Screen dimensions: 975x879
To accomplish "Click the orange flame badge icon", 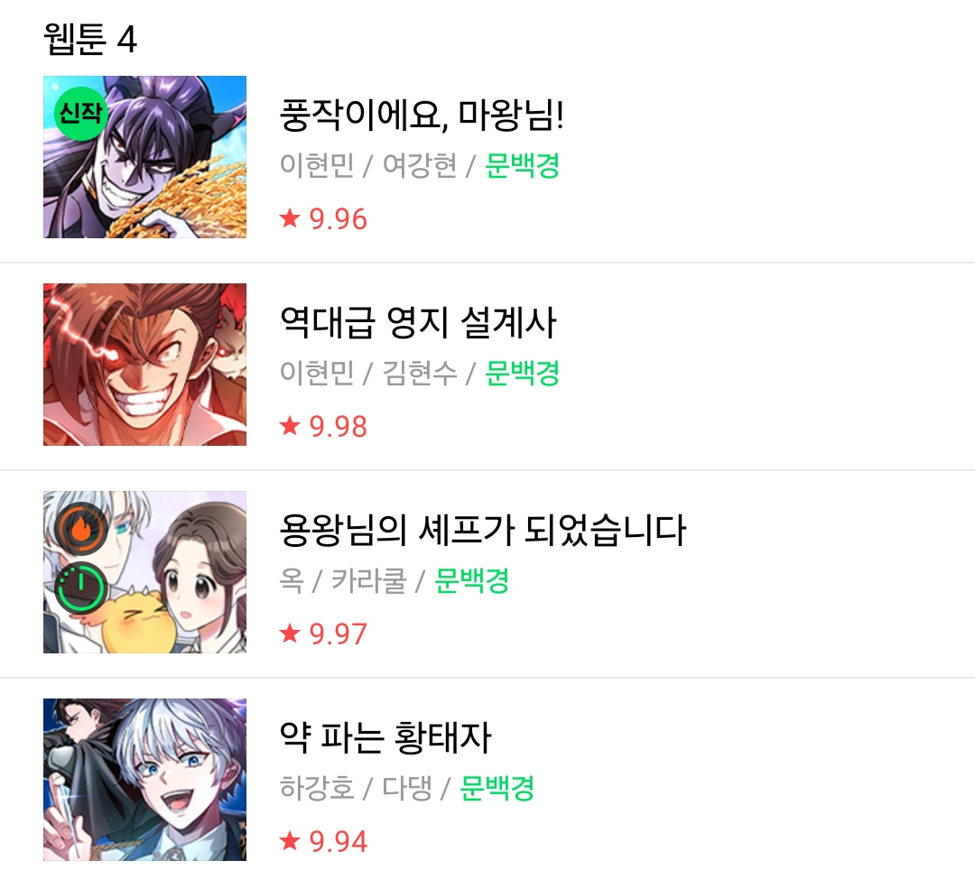I will click(81, 529).
